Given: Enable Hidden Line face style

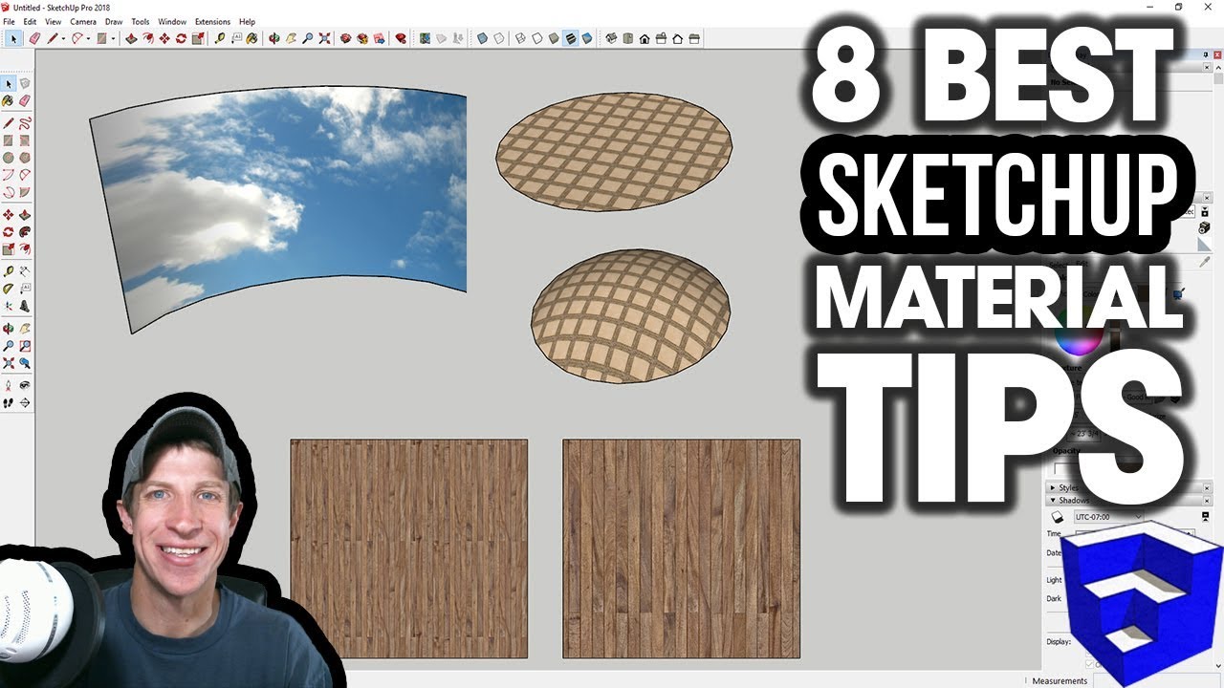Looking at the screenshot, I should click(536, 39).
